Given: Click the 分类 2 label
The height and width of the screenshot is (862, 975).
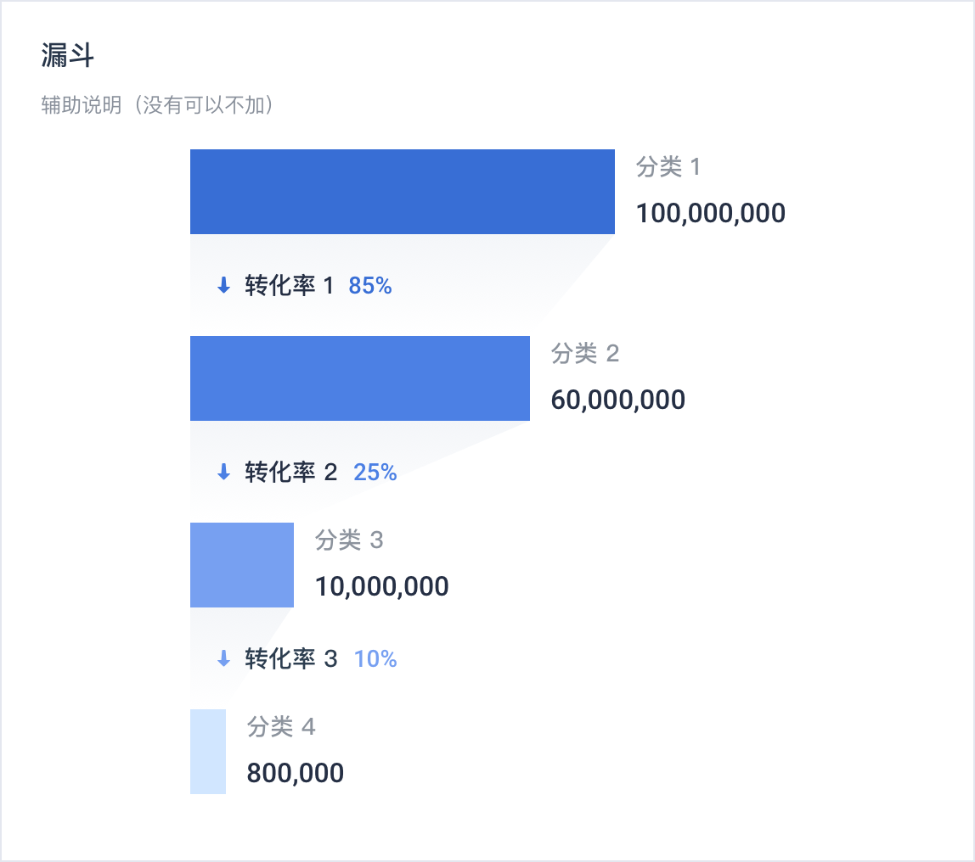Looking at the screenshot, I should pyautogui.click(x=585, y=354).
